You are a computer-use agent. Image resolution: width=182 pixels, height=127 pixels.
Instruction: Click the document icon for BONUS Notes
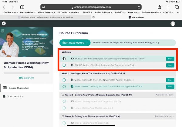point(72,65)
